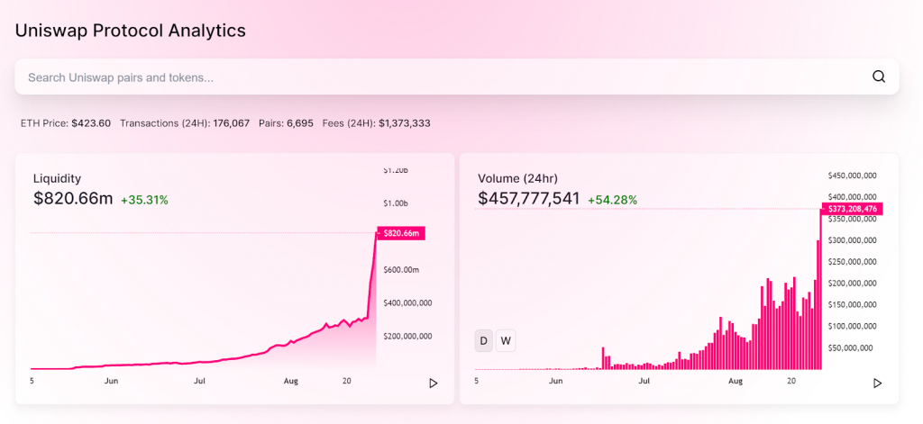Switch volume chart to daily (D) view
The width and height of the screenshot is (923, 424).
click(484, 340)
